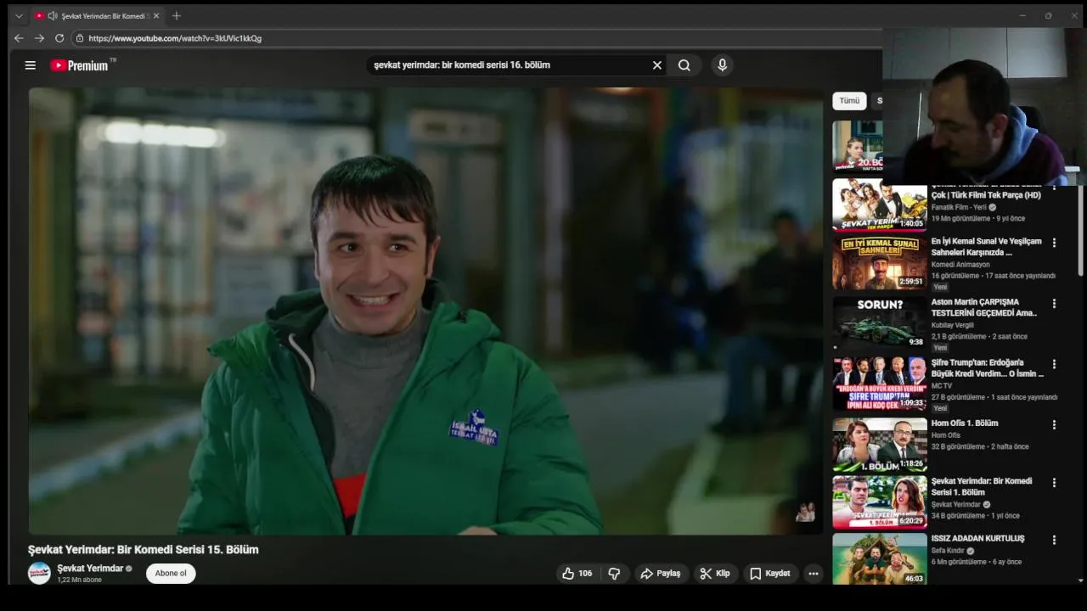
Task: Open the YouTube hamburger guide menu
Action: (x=30, y=65)
